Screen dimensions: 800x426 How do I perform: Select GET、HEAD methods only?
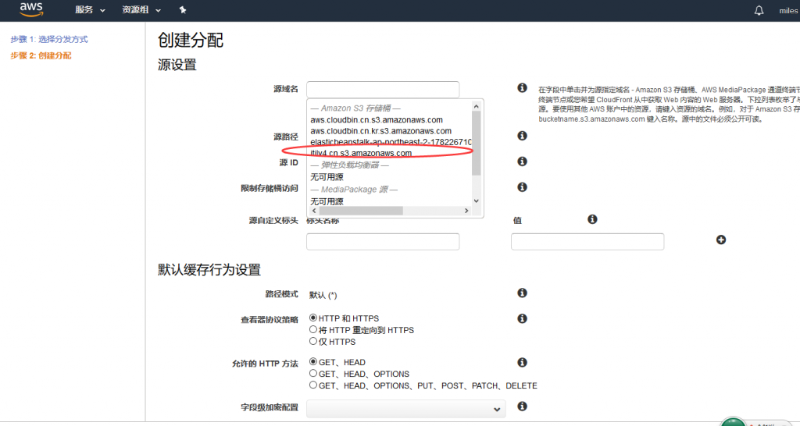pyautogui.click(x=313, y=362)
